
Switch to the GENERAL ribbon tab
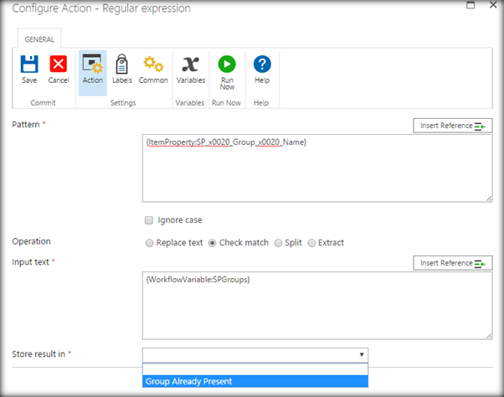[x=39, y=39]
